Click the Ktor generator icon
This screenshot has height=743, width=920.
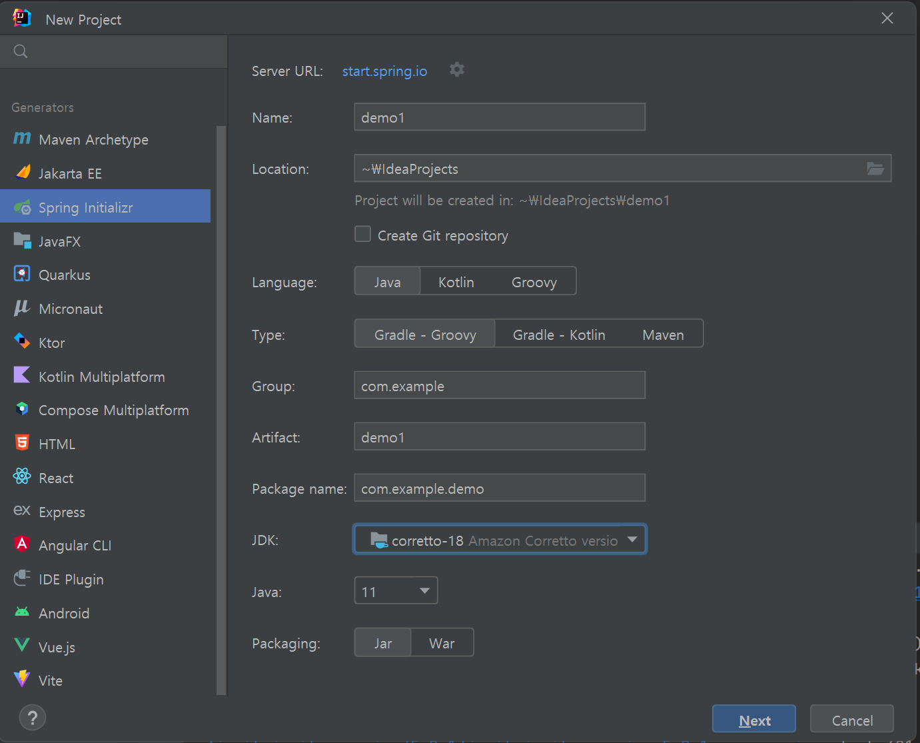[x=22, y=342]
